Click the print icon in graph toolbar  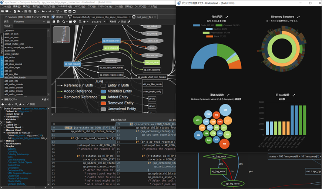(58, 21)
